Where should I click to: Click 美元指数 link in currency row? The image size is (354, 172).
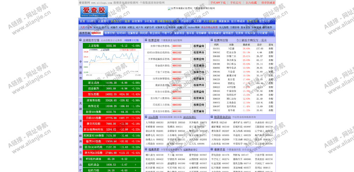click(x=224, y=27)
